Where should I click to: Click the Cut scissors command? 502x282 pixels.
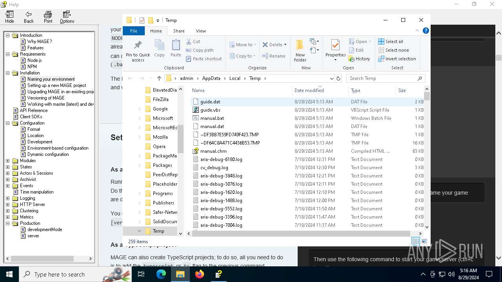point(193,42)
